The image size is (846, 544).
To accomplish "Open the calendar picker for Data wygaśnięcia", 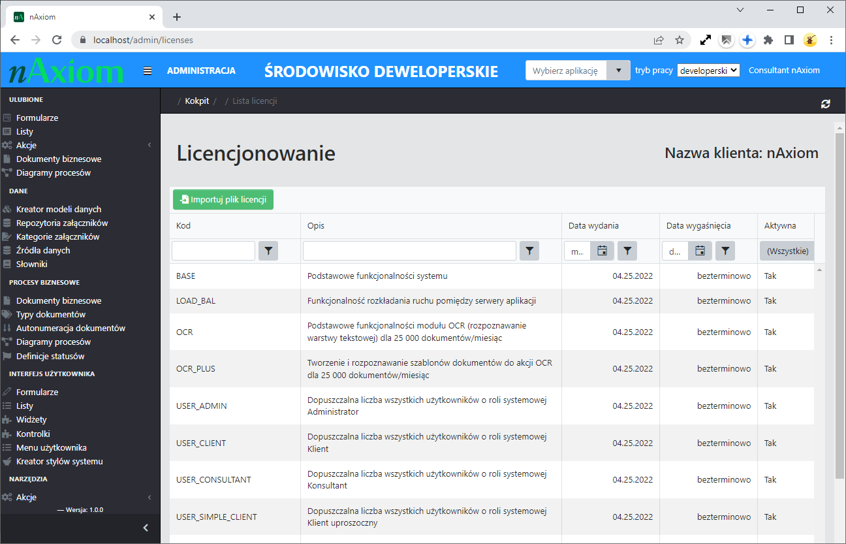I will tap(700, 250).
